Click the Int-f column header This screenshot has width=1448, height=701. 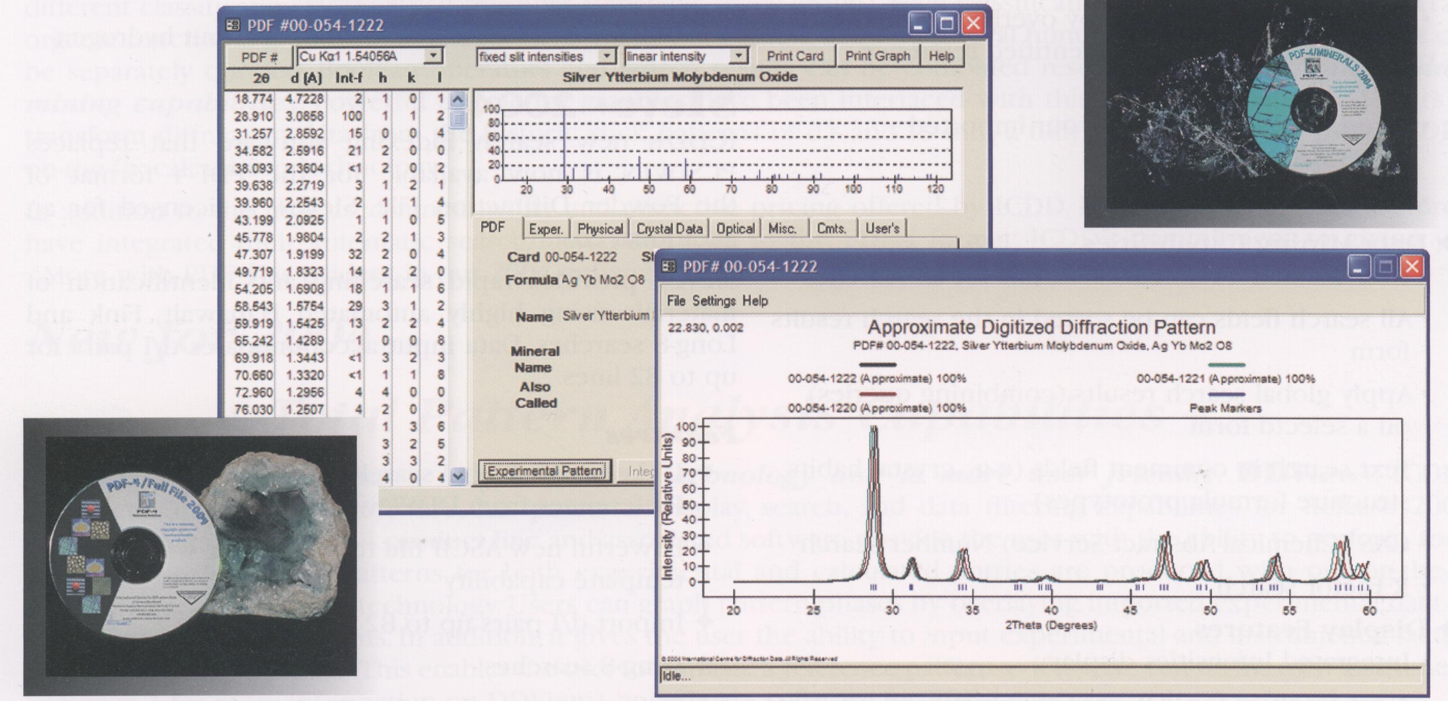[349, 78]
